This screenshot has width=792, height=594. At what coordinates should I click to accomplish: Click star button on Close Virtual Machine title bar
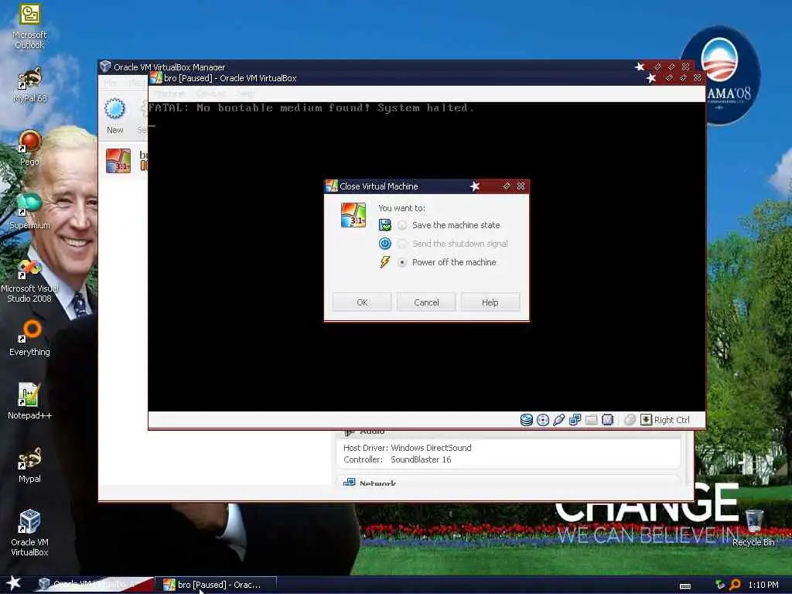tap(475, 186)
